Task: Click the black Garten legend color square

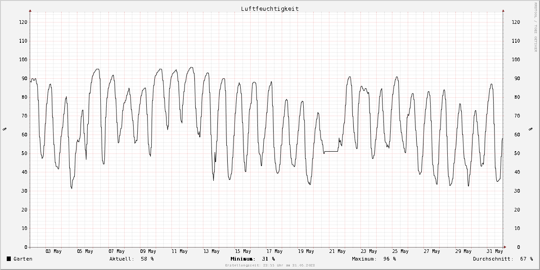Action: pos(9,259)
